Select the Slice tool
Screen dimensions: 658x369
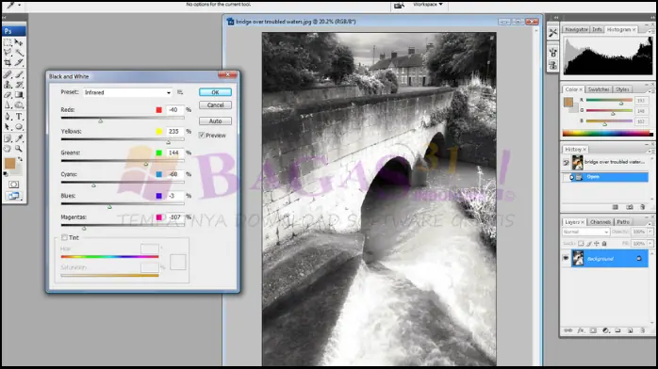[x=19, y=62]
